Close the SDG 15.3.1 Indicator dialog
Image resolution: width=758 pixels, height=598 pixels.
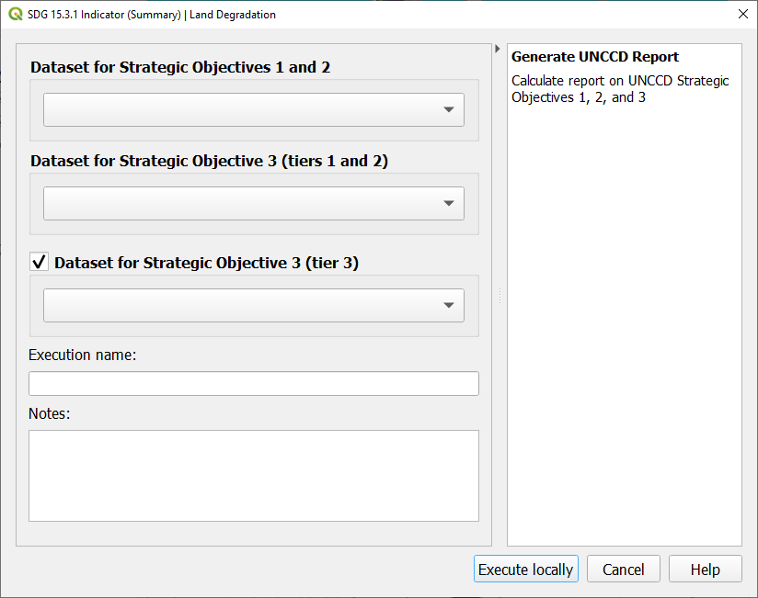pos(742,15)
